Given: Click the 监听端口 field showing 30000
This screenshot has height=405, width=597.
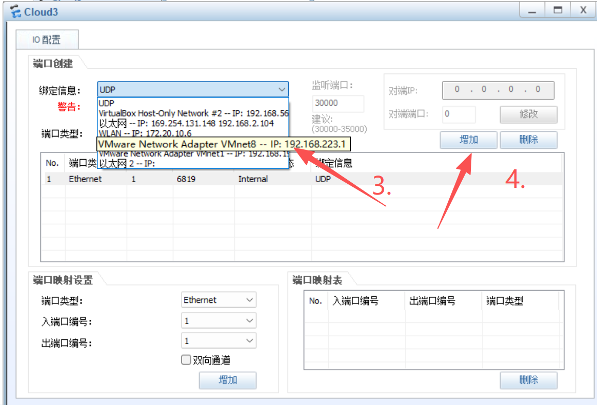Looking at the screenshot, I should point(337,103).
